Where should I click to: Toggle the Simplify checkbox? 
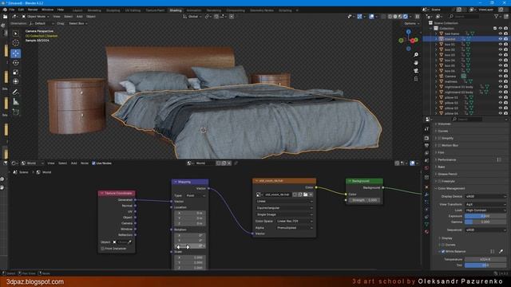point(439,138)
